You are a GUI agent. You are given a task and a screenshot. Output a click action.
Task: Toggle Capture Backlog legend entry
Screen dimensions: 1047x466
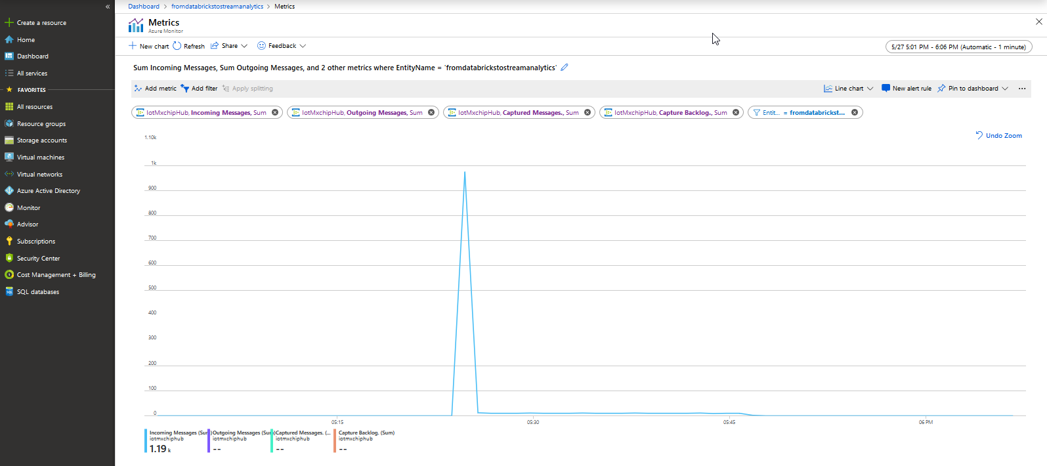[x=365, y=441]
